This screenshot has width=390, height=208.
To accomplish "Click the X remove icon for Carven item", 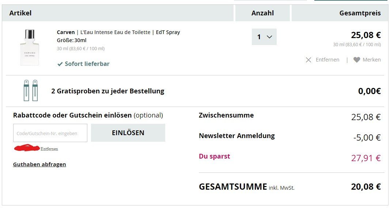I will click(x=308, y=60).
